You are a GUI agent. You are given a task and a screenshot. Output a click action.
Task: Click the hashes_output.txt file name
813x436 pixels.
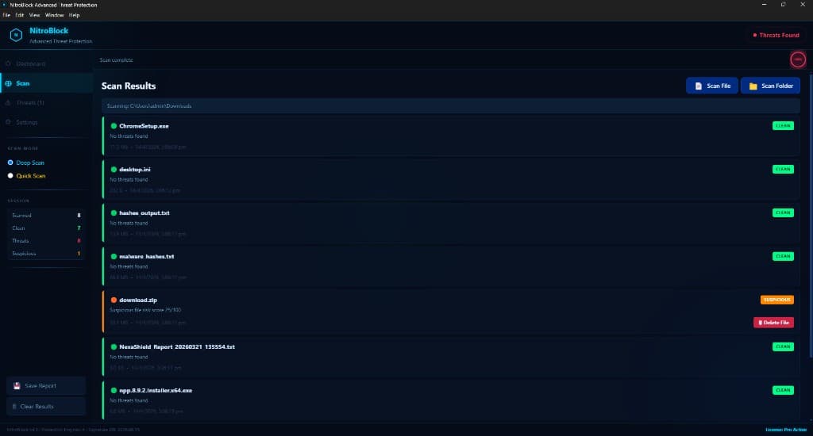(x=144, y=212)
